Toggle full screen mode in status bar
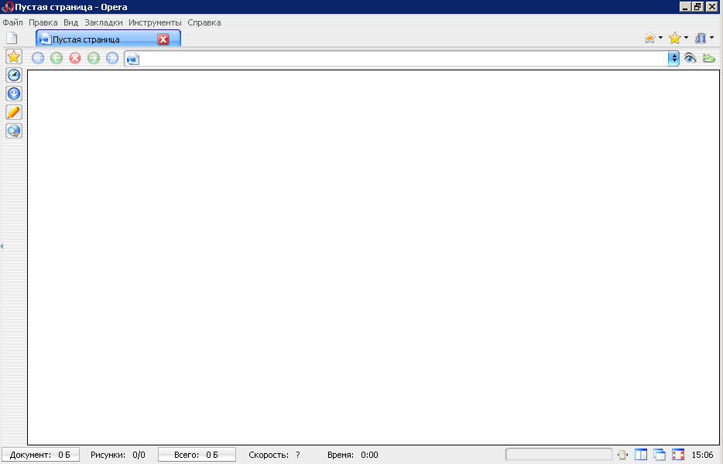This screenshot has height=464, width=723. [x=678, y=455]
